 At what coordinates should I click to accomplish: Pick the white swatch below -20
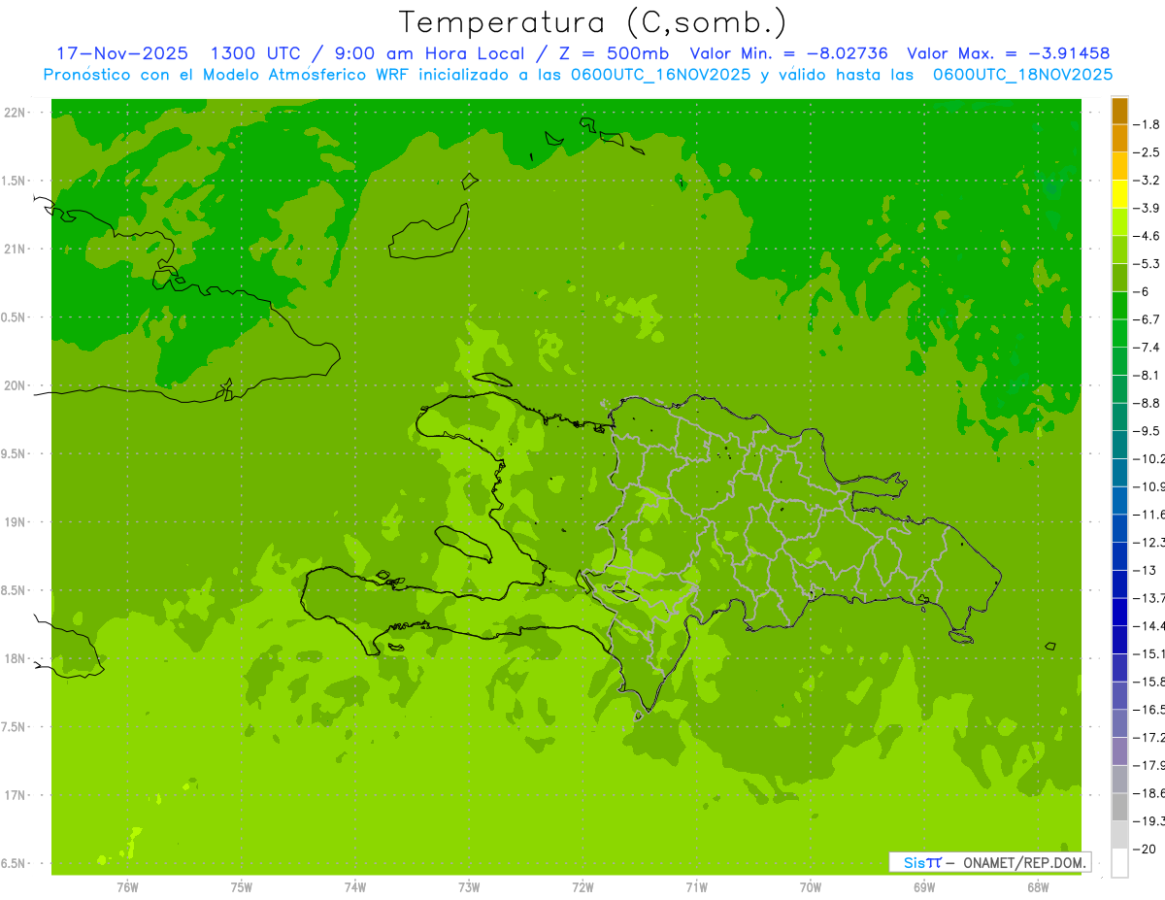pos(1119,863)
